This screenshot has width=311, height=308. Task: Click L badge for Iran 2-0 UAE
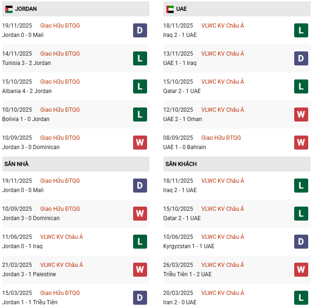[301, 298]
